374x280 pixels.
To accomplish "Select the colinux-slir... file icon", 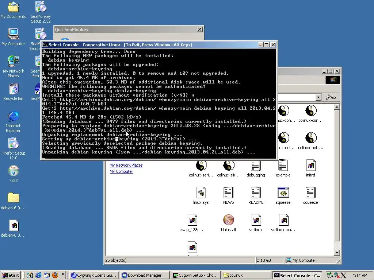I will [229, 168].
